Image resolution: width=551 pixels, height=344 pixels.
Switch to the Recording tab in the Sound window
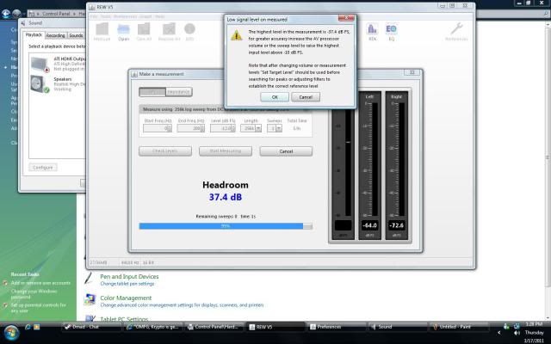pos(55,35)
